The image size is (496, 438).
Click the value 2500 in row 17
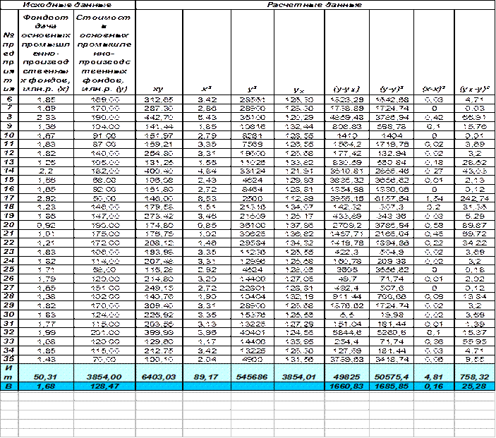pyautogui.click(x=253, y=198)
